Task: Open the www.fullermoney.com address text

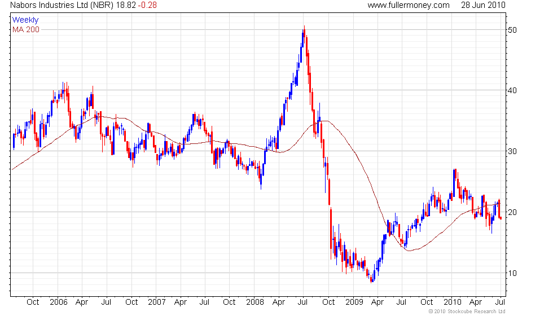Action: [x=409, y=5]
